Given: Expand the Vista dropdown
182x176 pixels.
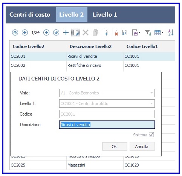Looking at the screenshot, I should pos(151,93).
